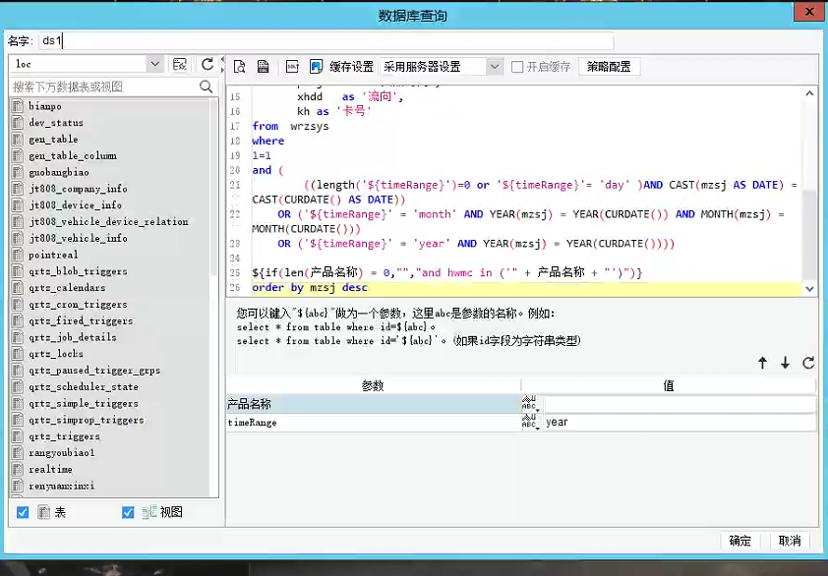This screenshot has width=828, height=576.
Task: Click the 确定 button
Action: 740,541
